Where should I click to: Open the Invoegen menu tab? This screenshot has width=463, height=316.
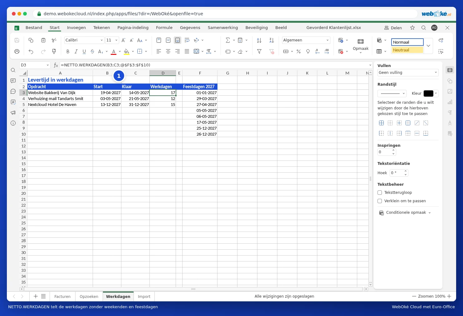[76, 28]
